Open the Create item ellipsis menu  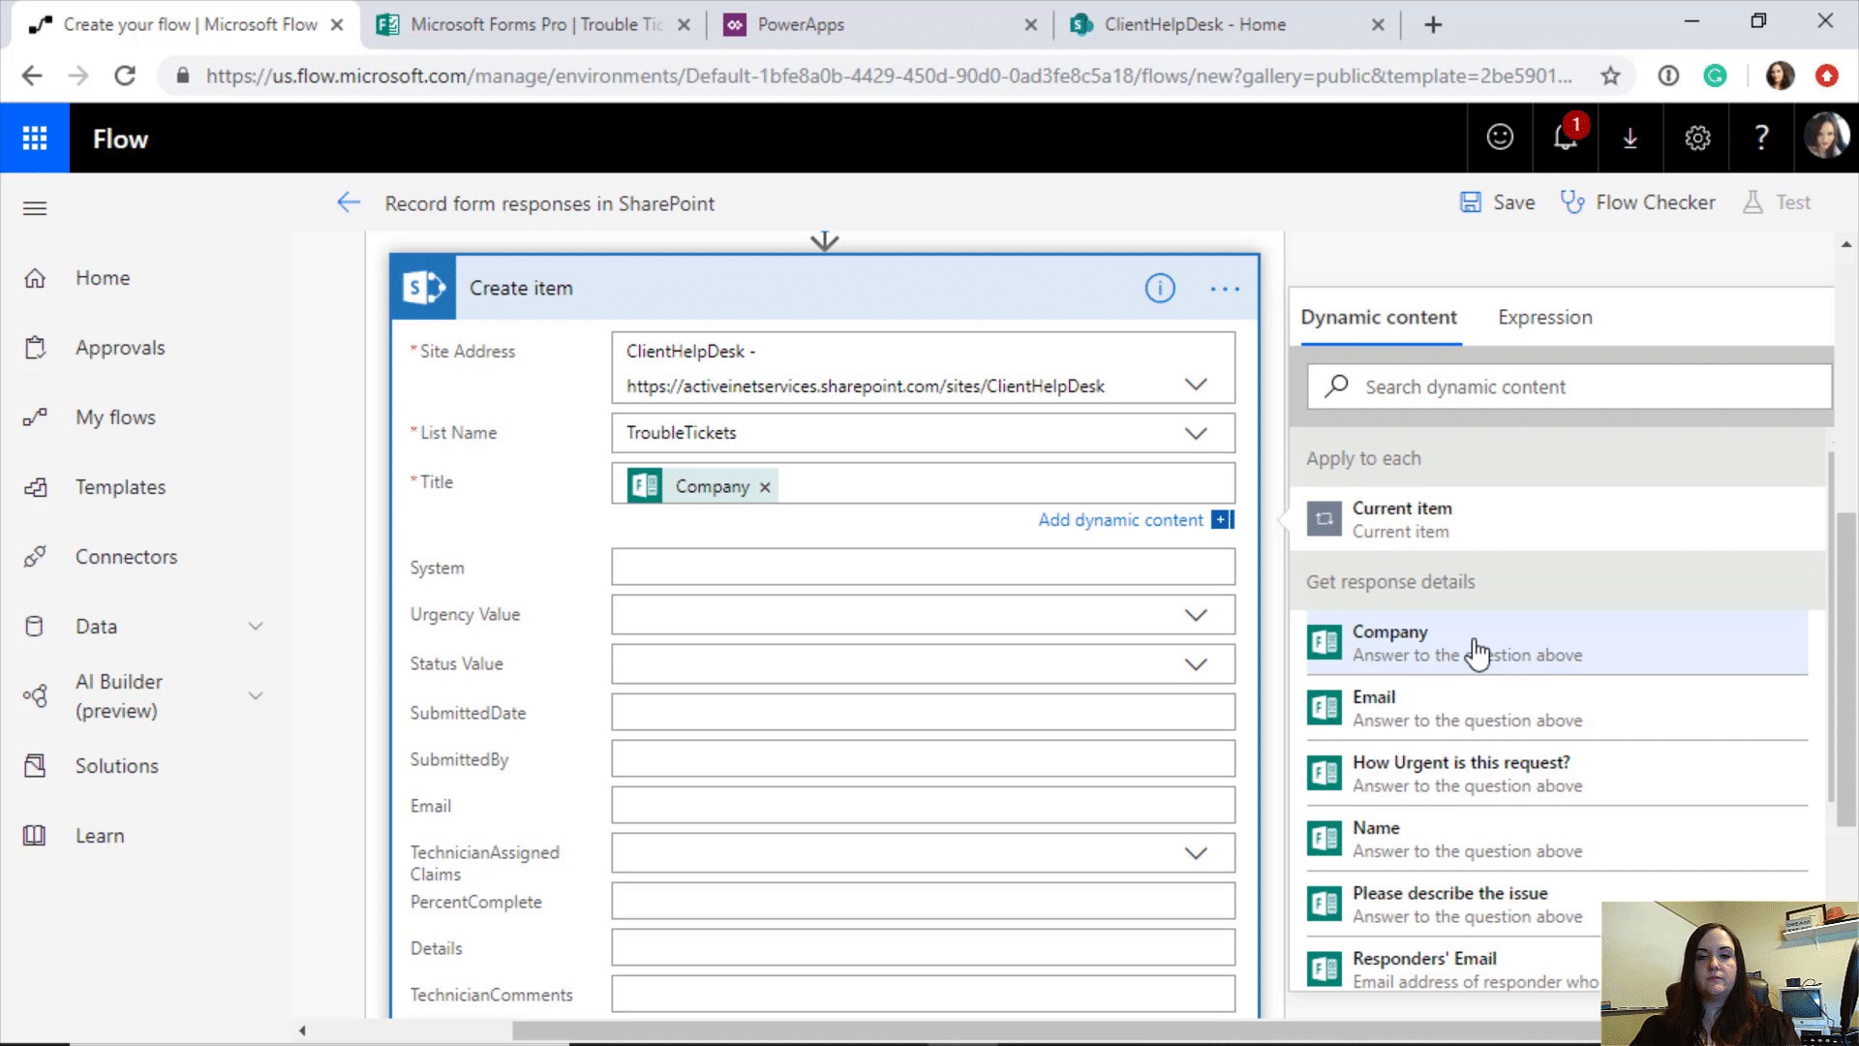coord(1225,289)
